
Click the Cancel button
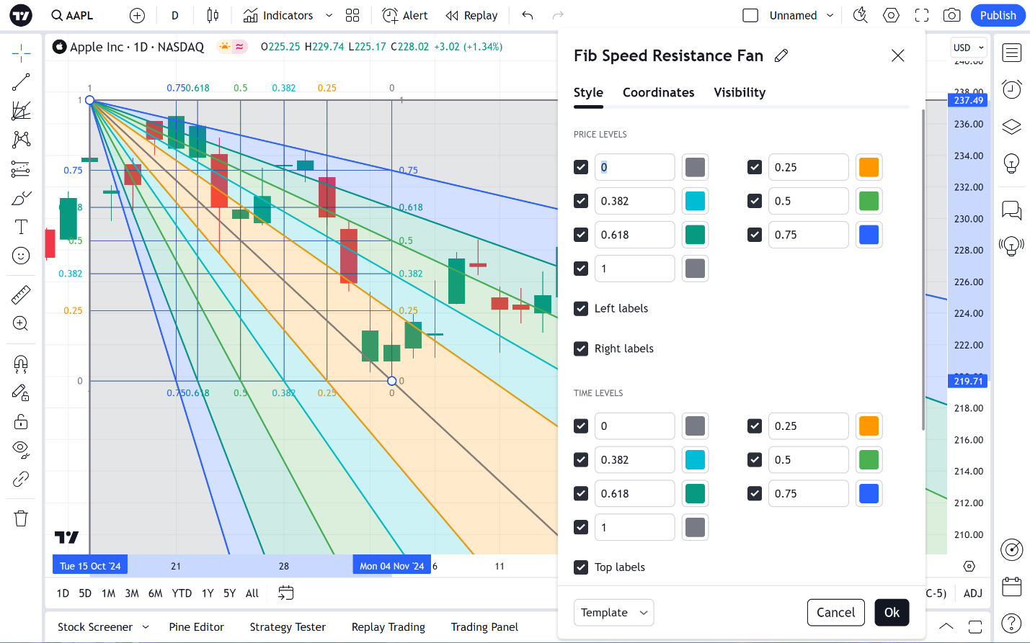[835, 613]
